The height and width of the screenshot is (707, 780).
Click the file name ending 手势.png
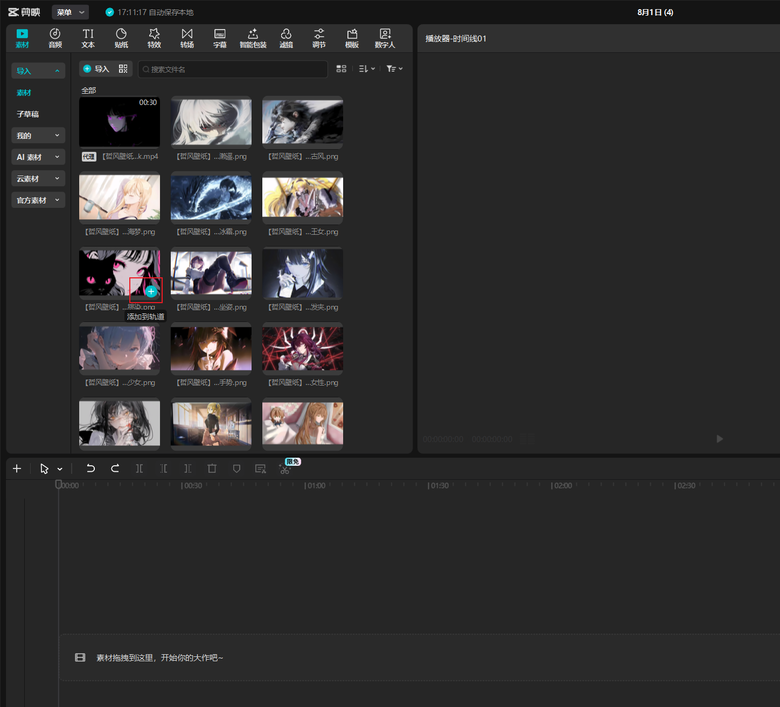[x=211, y=382]
